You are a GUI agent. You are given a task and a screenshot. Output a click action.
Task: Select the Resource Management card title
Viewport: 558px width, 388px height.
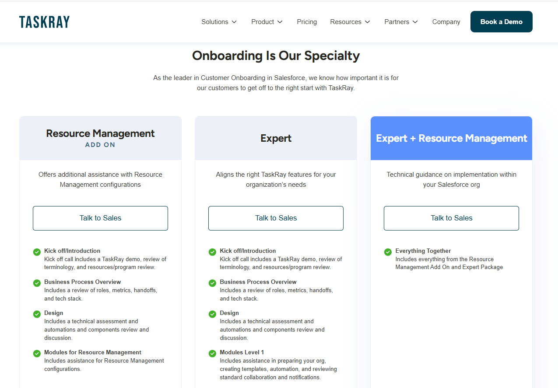(x=100, y=133)
